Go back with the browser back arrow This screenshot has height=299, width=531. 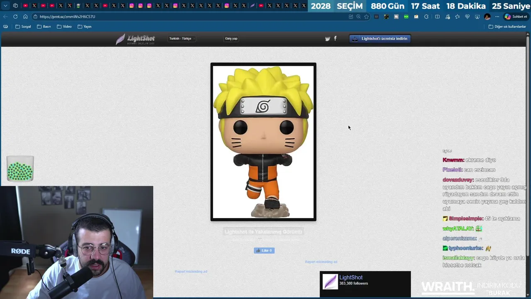coord(5,17)
